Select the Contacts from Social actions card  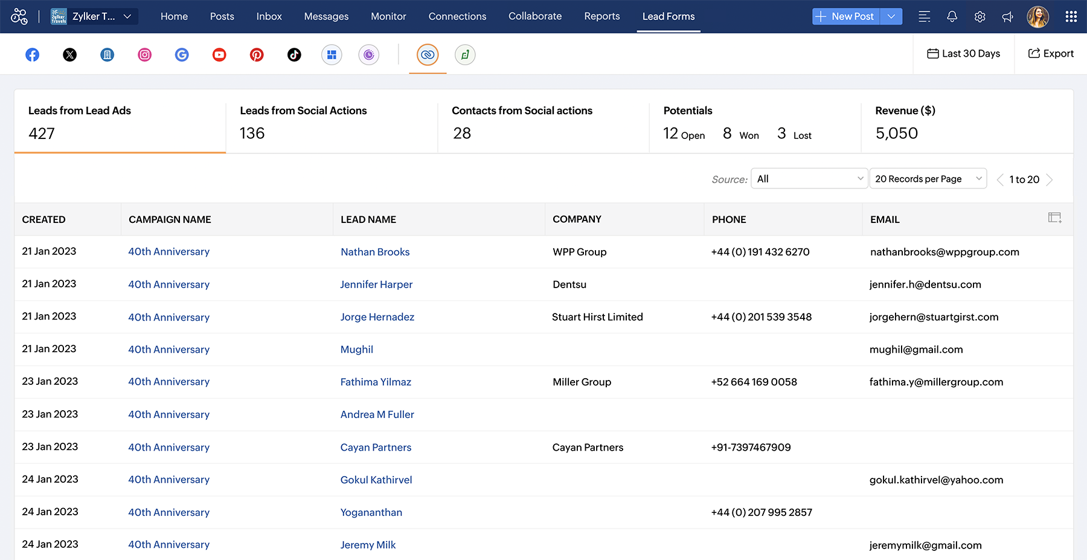(543, 121)
